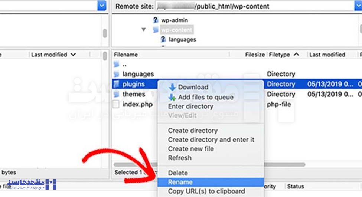Click the themes folder icon in file list
This screenshot has height=197, width=362.
coord(117,94)
